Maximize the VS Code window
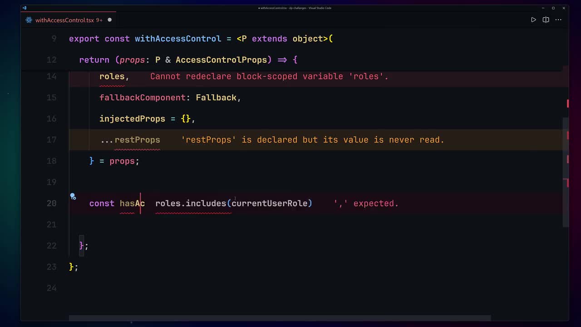Screen dimensions: 581x327 553,8
